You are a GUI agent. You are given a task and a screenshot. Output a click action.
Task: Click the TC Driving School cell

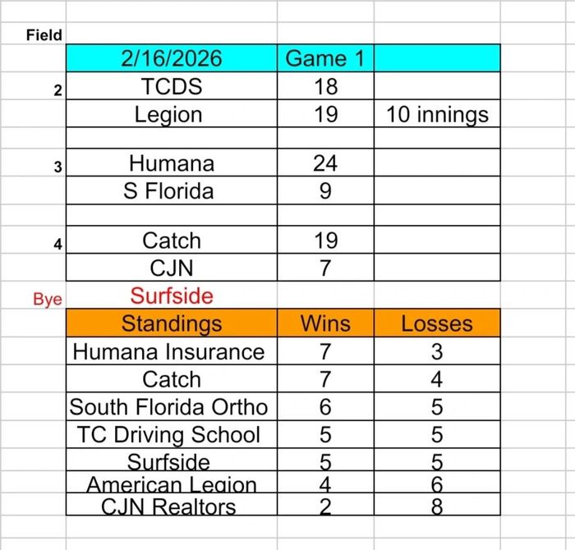point(169,434)
